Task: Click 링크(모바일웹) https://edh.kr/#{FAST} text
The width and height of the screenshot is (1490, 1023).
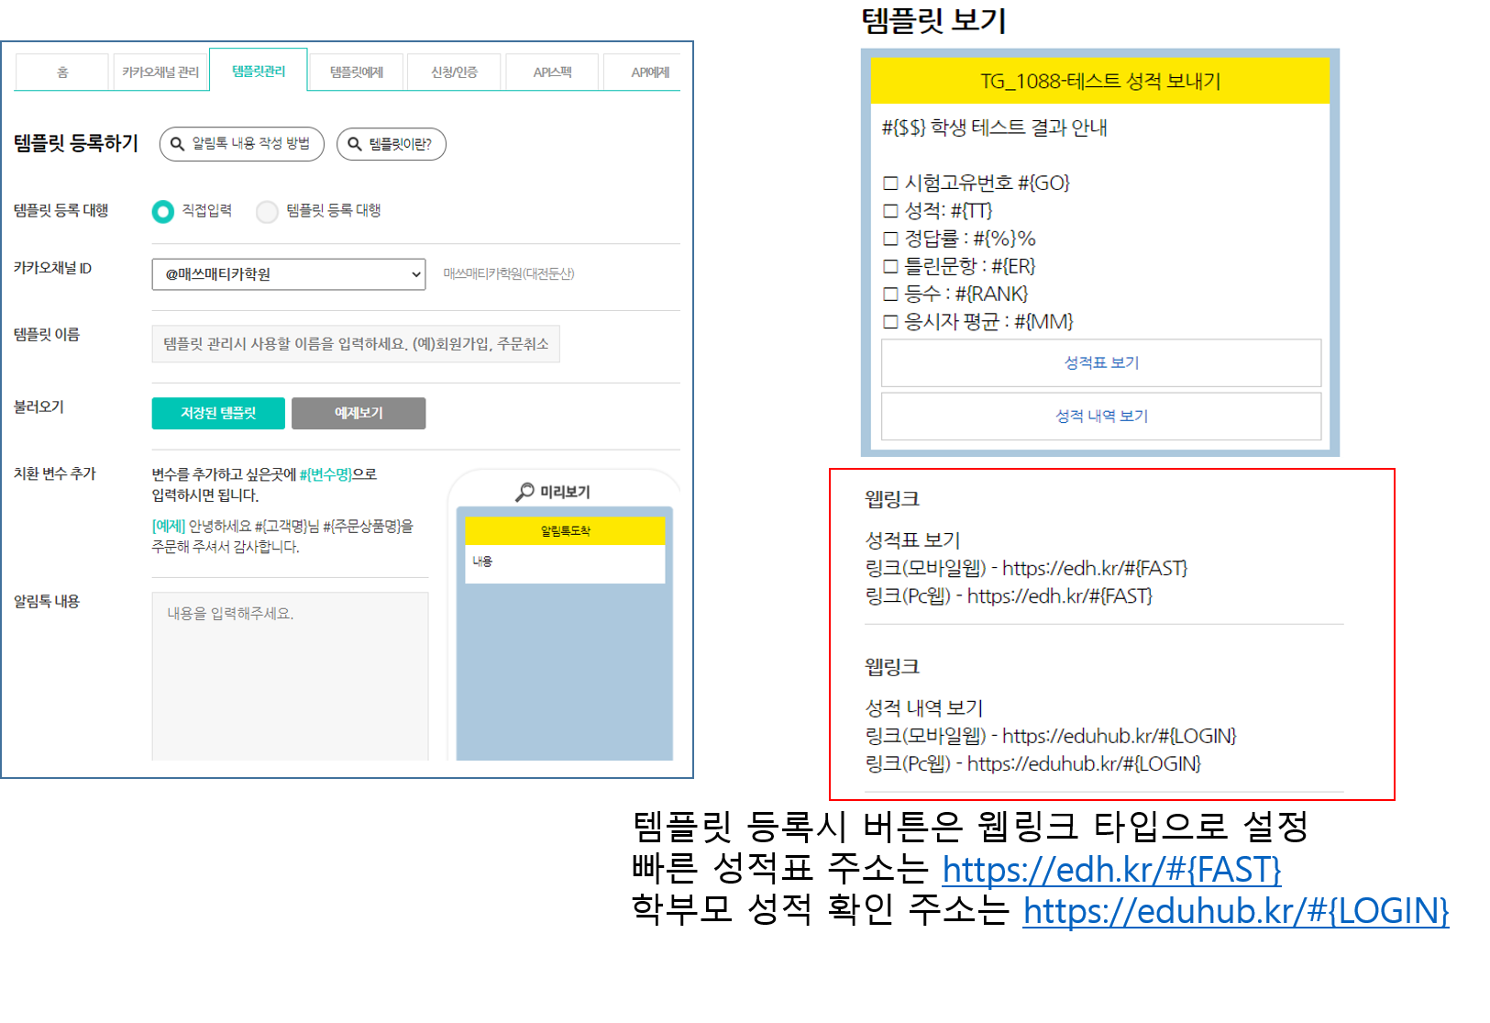Action: (1026, 568)
